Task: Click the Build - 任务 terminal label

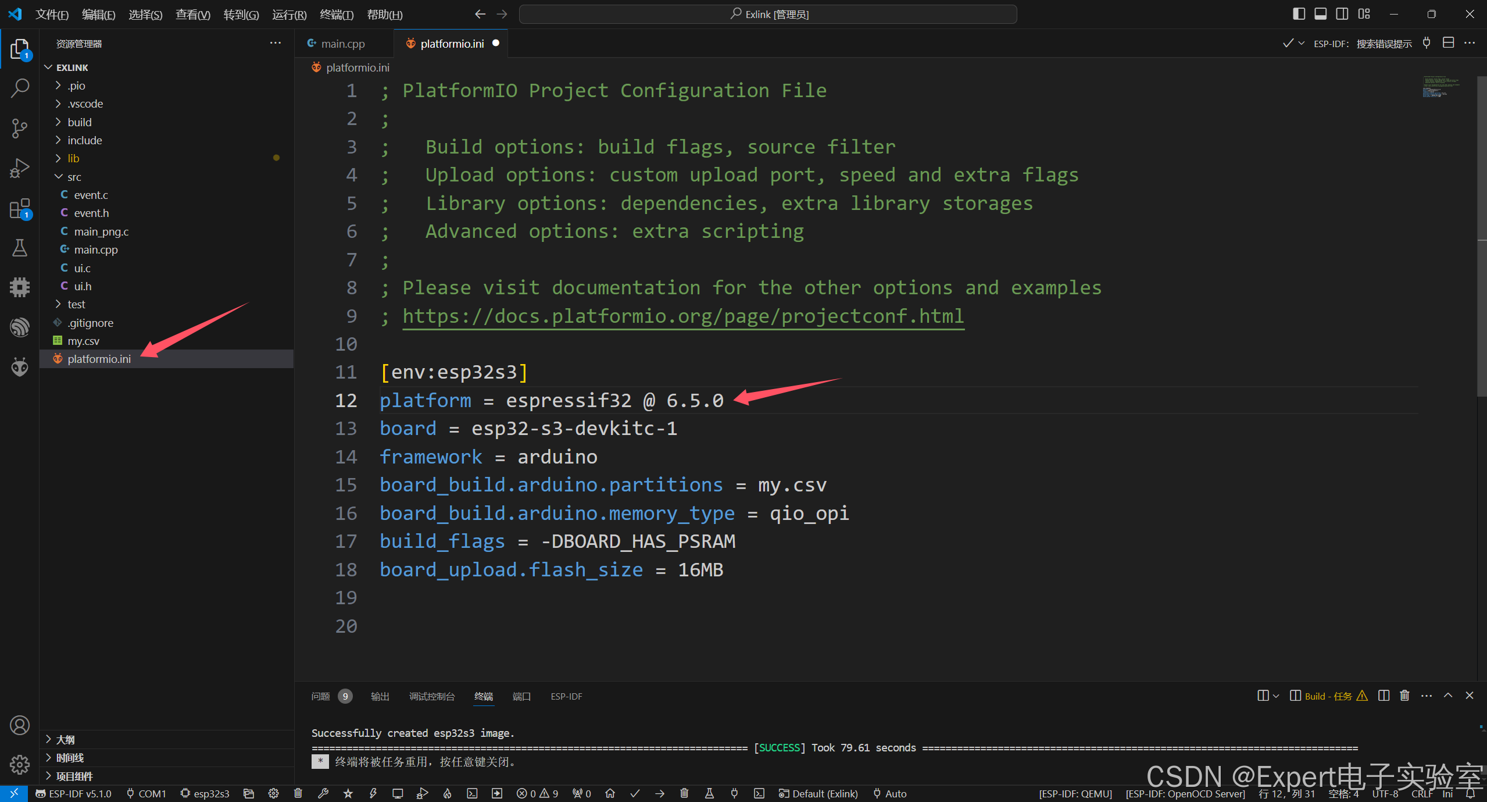Action: point(1329,696)
